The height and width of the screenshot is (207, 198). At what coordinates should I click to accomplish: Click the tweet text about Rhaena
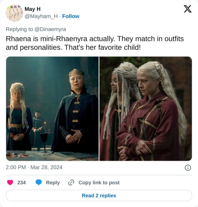95,43
